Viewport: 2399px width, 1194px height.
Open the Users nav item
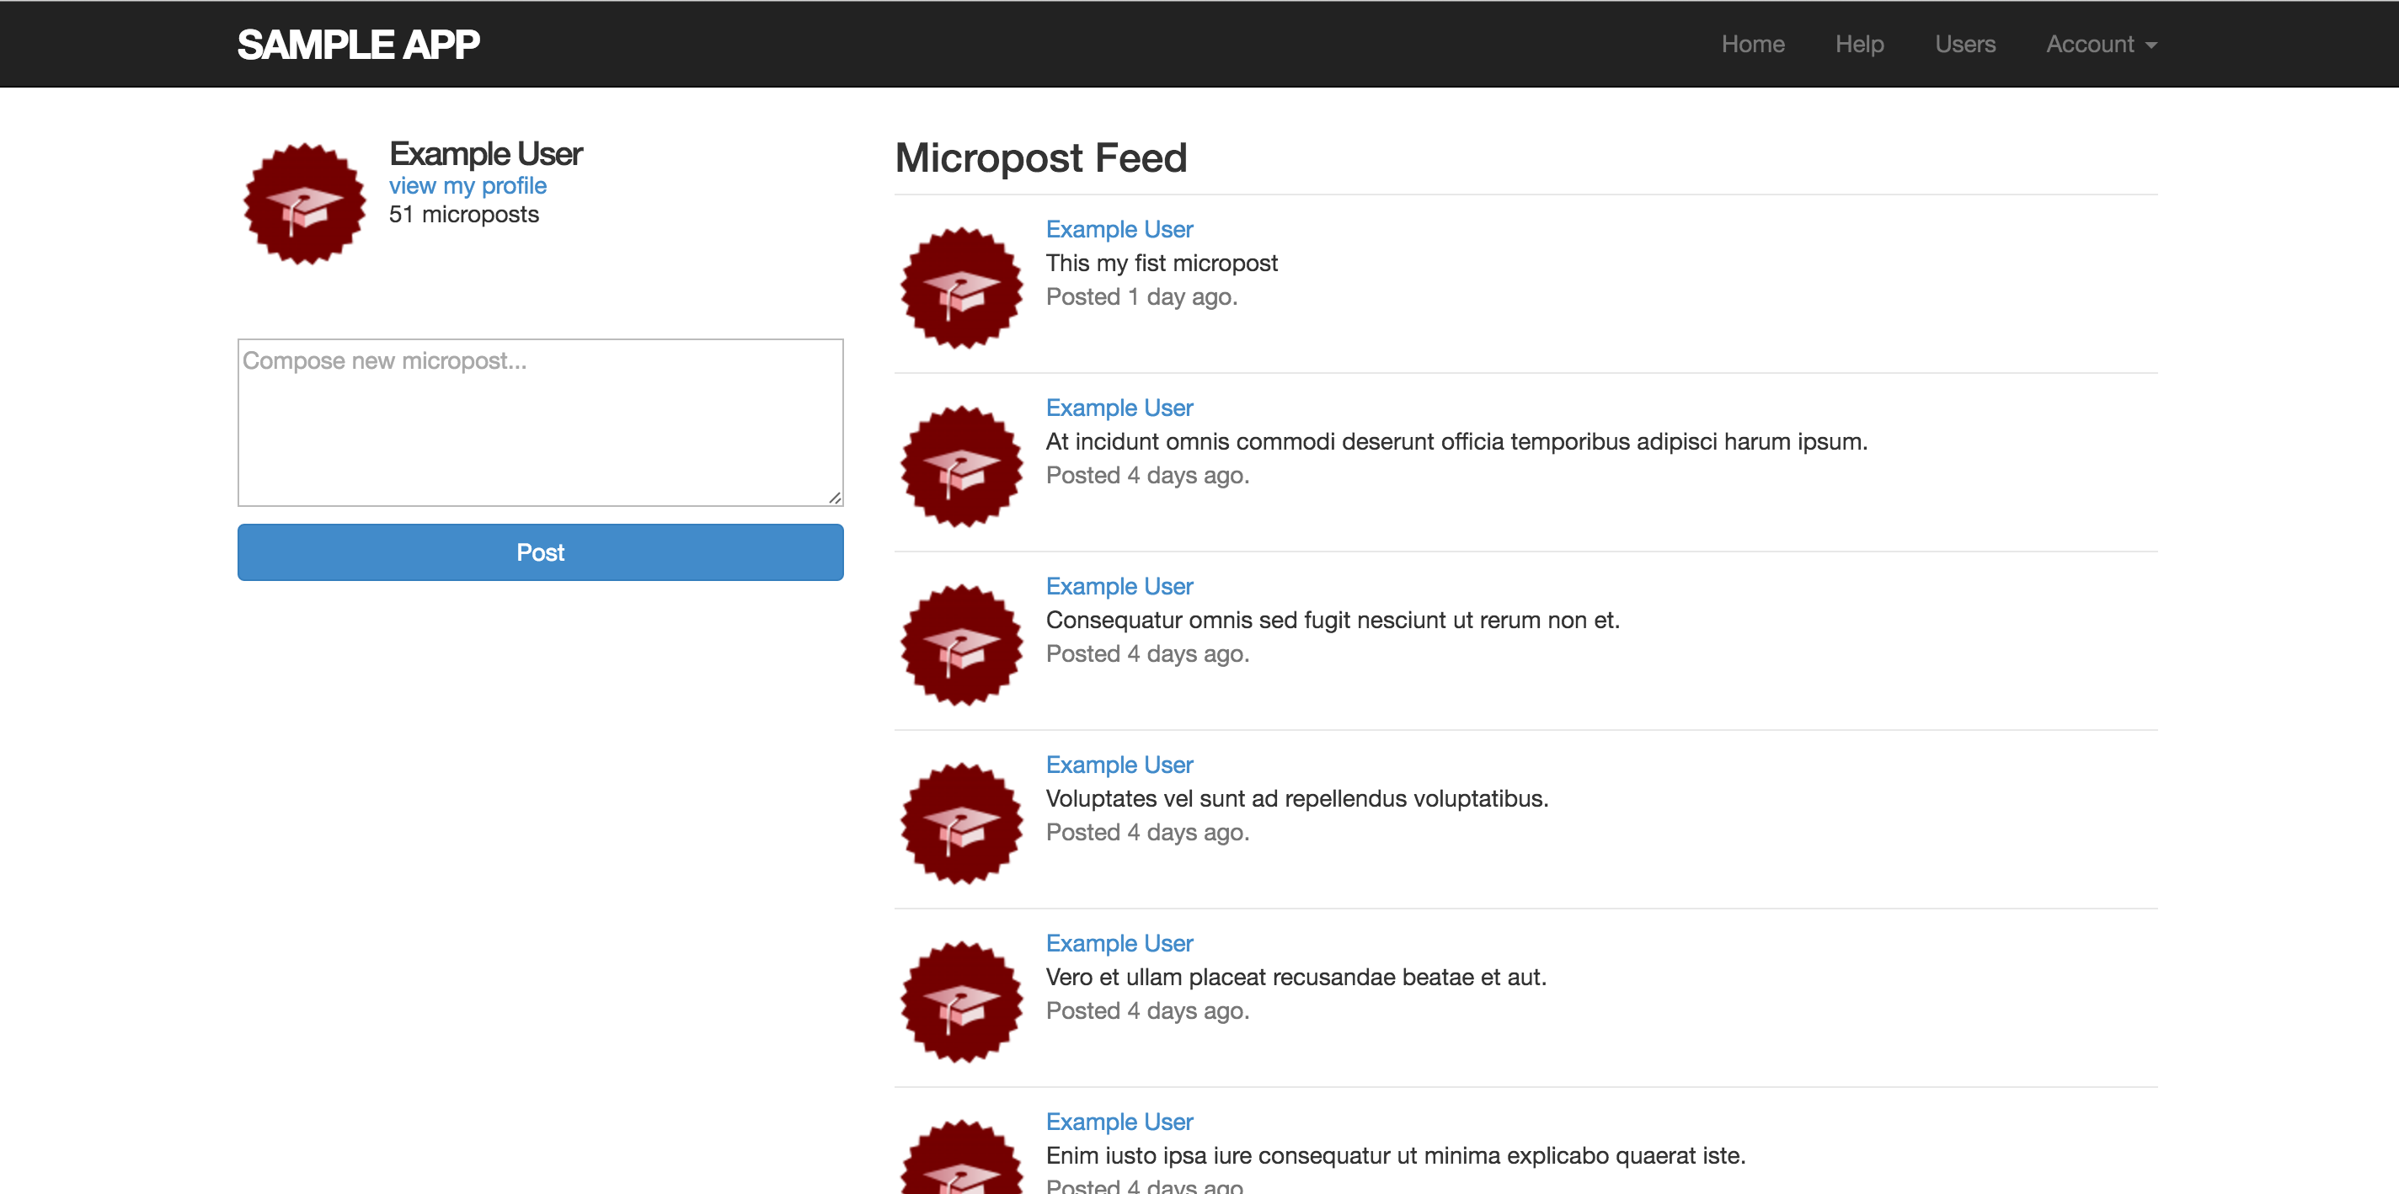pyautogui.click(x=1964, y=44)
